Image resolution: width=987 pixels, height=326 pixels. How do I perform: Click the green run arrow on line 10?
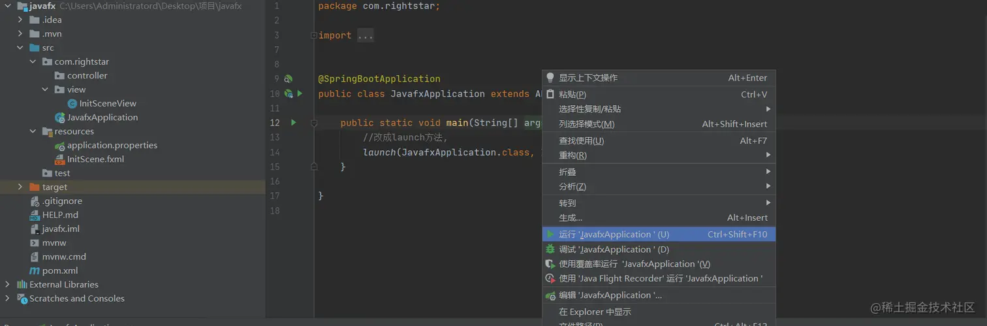click(x=300, y=93)
